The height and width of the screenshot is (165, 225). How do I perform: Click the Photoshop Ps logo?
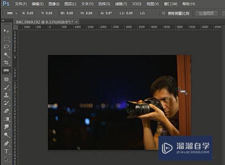click(6, 4)
